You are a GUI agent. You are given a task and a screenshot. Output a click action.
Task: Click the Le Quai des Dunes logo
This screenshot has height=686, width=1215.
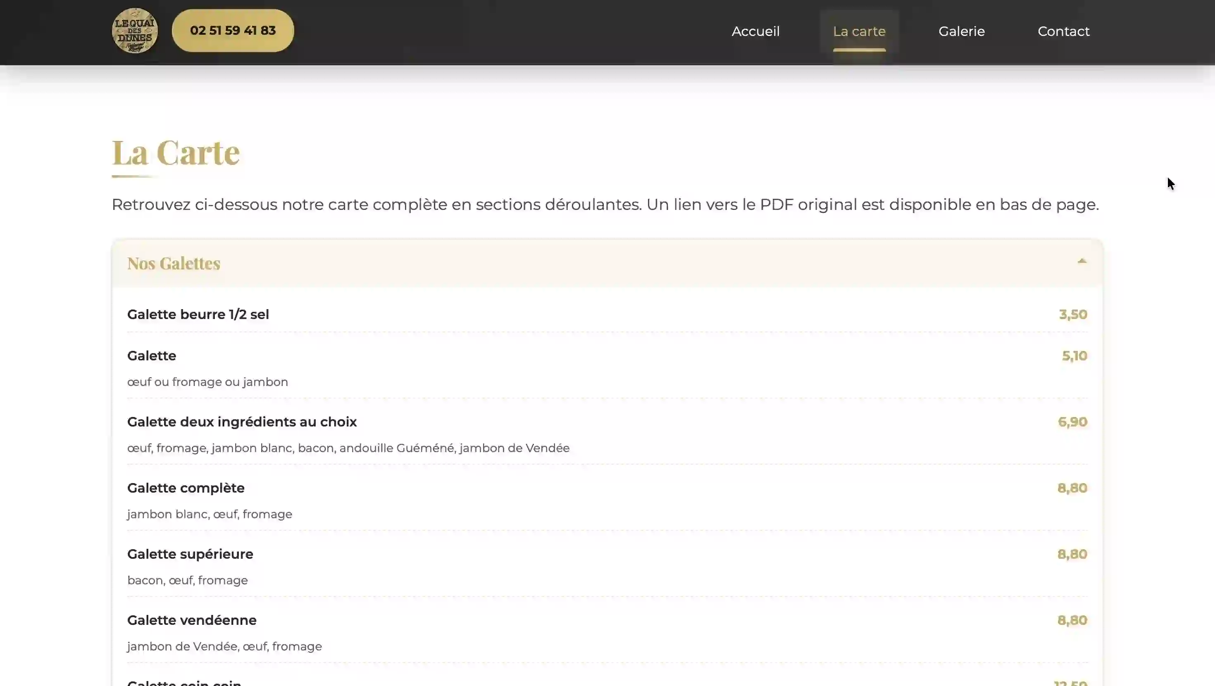(x=134, y=30)
